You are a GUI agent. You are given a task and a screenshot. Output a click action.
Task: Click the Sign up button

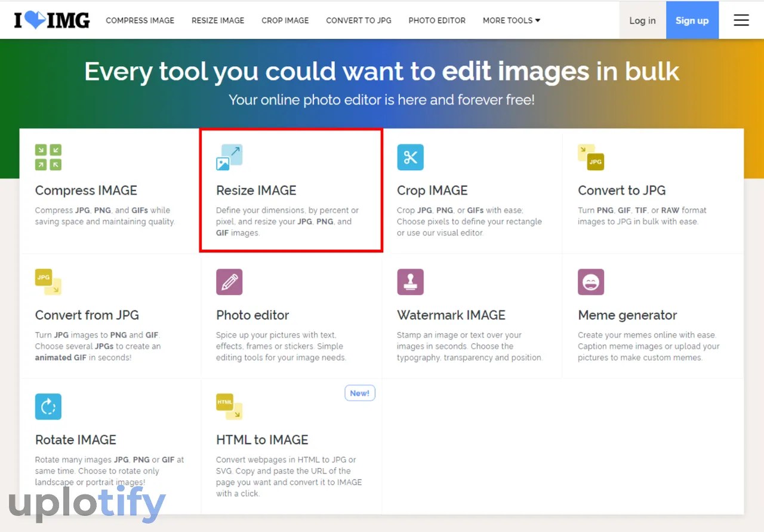pyautogui.click(x=692, y=20)
